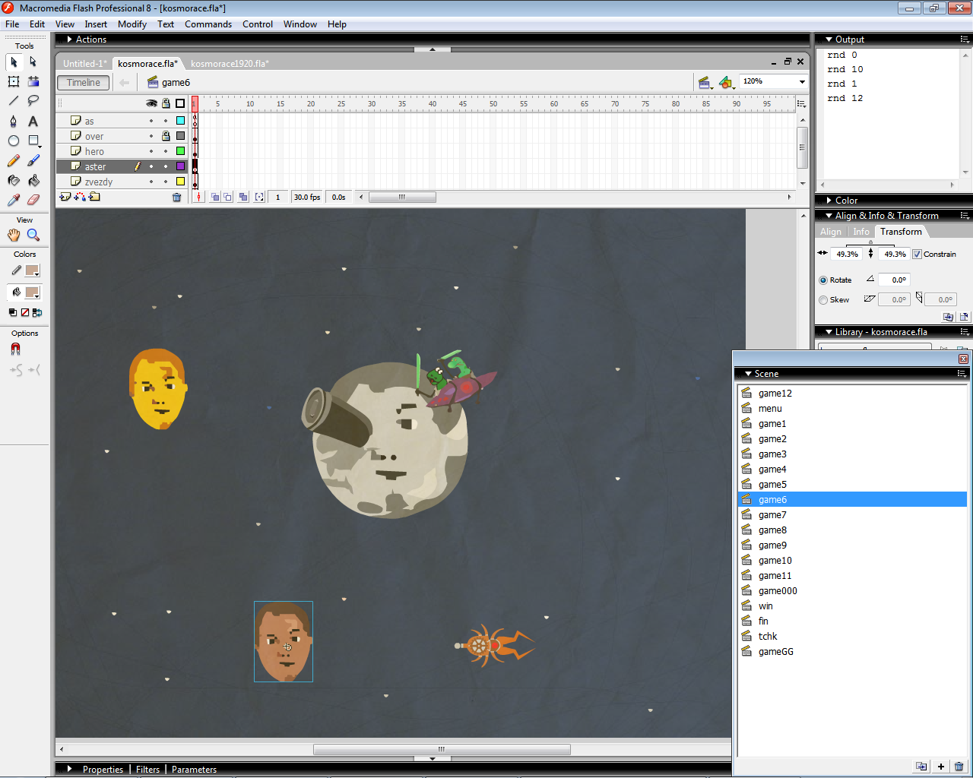Click the fill color swatch
This screenshot has width=973, height=778.
pos(32,293)
